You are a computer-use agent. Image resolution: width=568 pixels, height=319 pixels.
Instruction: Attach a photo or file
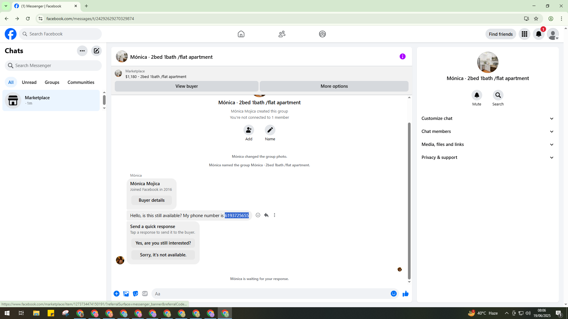coord(126,294)
